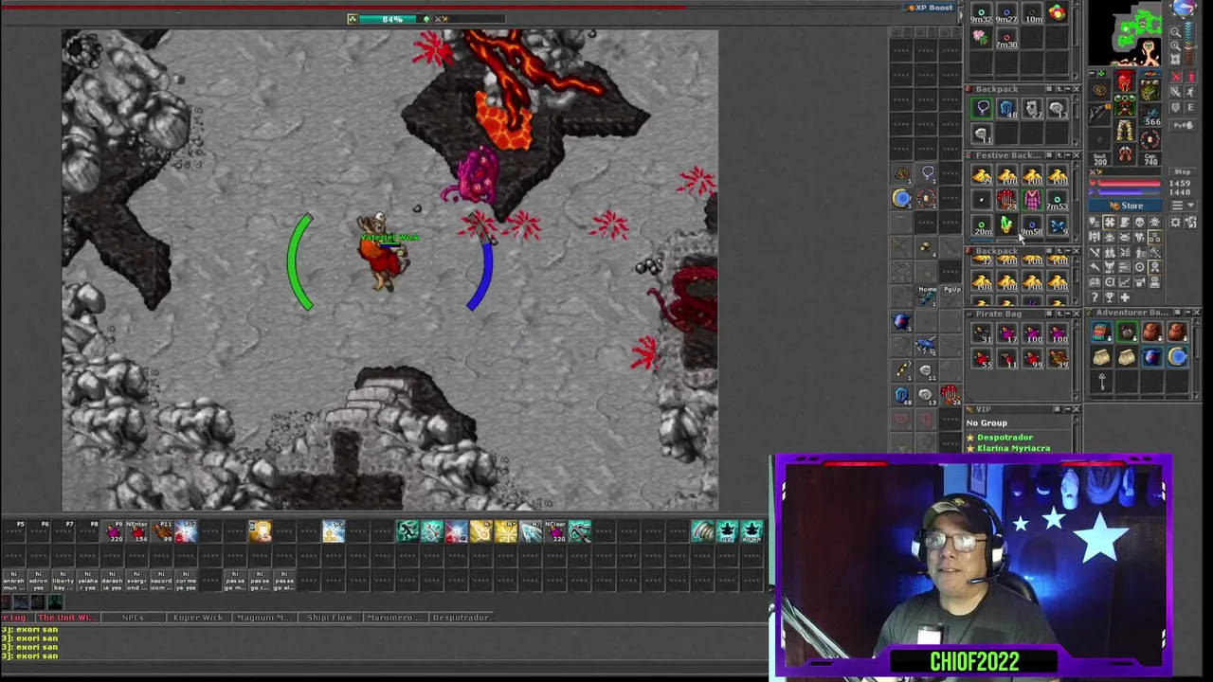The width and height of the screenshot is (1213, 682).
Task: Use the 'hi edron yes' hotkey
Action: [x=38, y=581]
